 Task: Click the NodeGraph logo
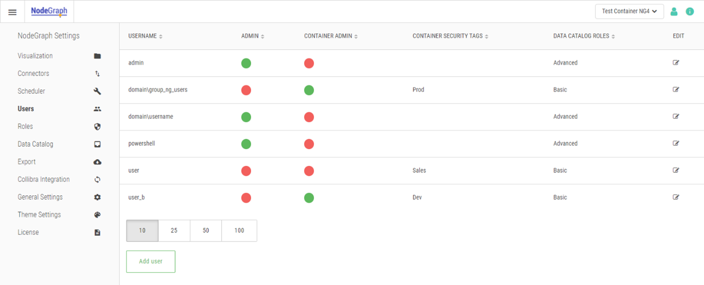click(49, 11)
